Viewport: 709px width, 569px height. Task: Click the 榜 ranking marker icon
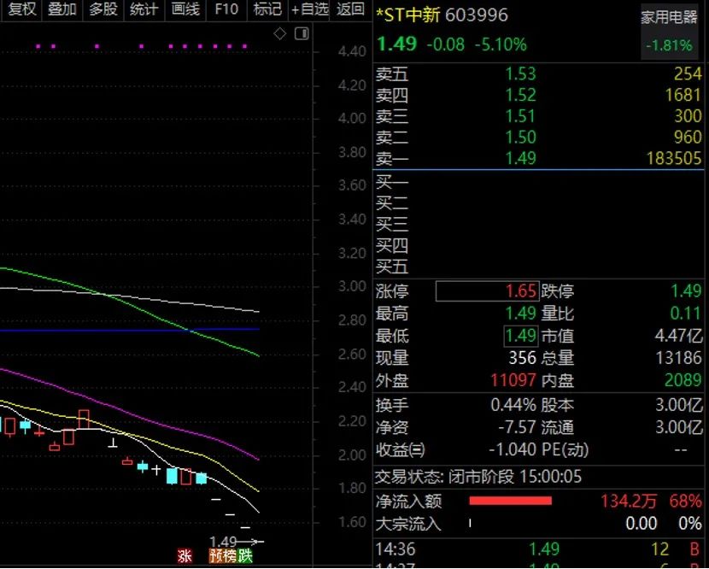click(x=231, y=556)
